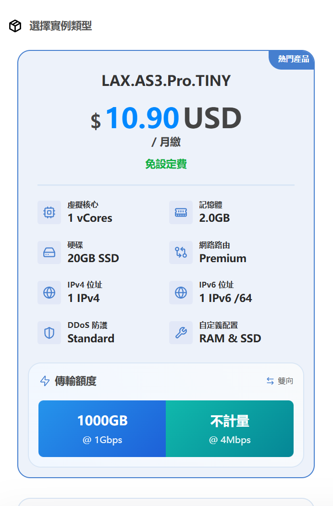The image size is (333, 506).
Task: Click the 免設定費 label
Action: point(166,164)
